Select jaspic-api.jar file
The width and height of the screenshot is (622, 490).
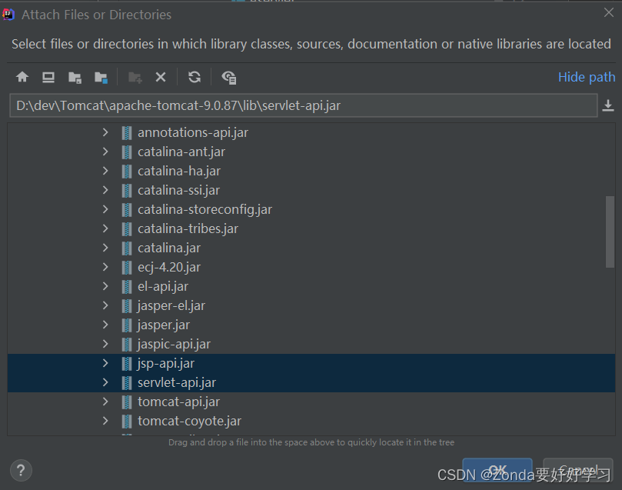coord(174,345)
